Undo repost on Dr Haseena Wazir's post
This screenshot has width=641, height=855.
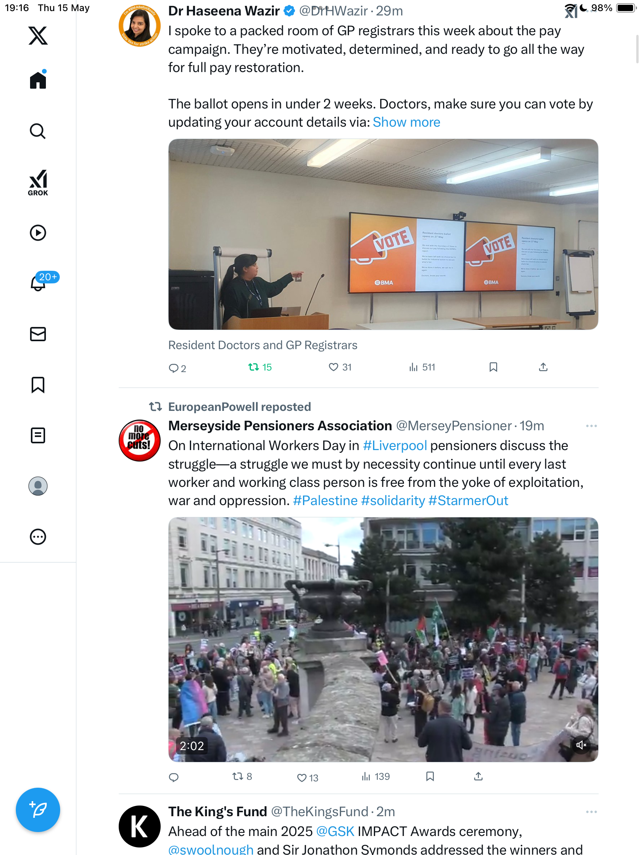coord(260,367)
